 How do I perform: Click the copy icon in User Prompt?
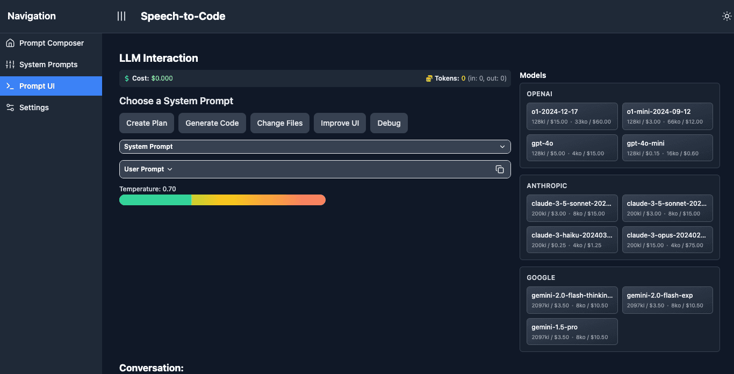click(500, 169)
